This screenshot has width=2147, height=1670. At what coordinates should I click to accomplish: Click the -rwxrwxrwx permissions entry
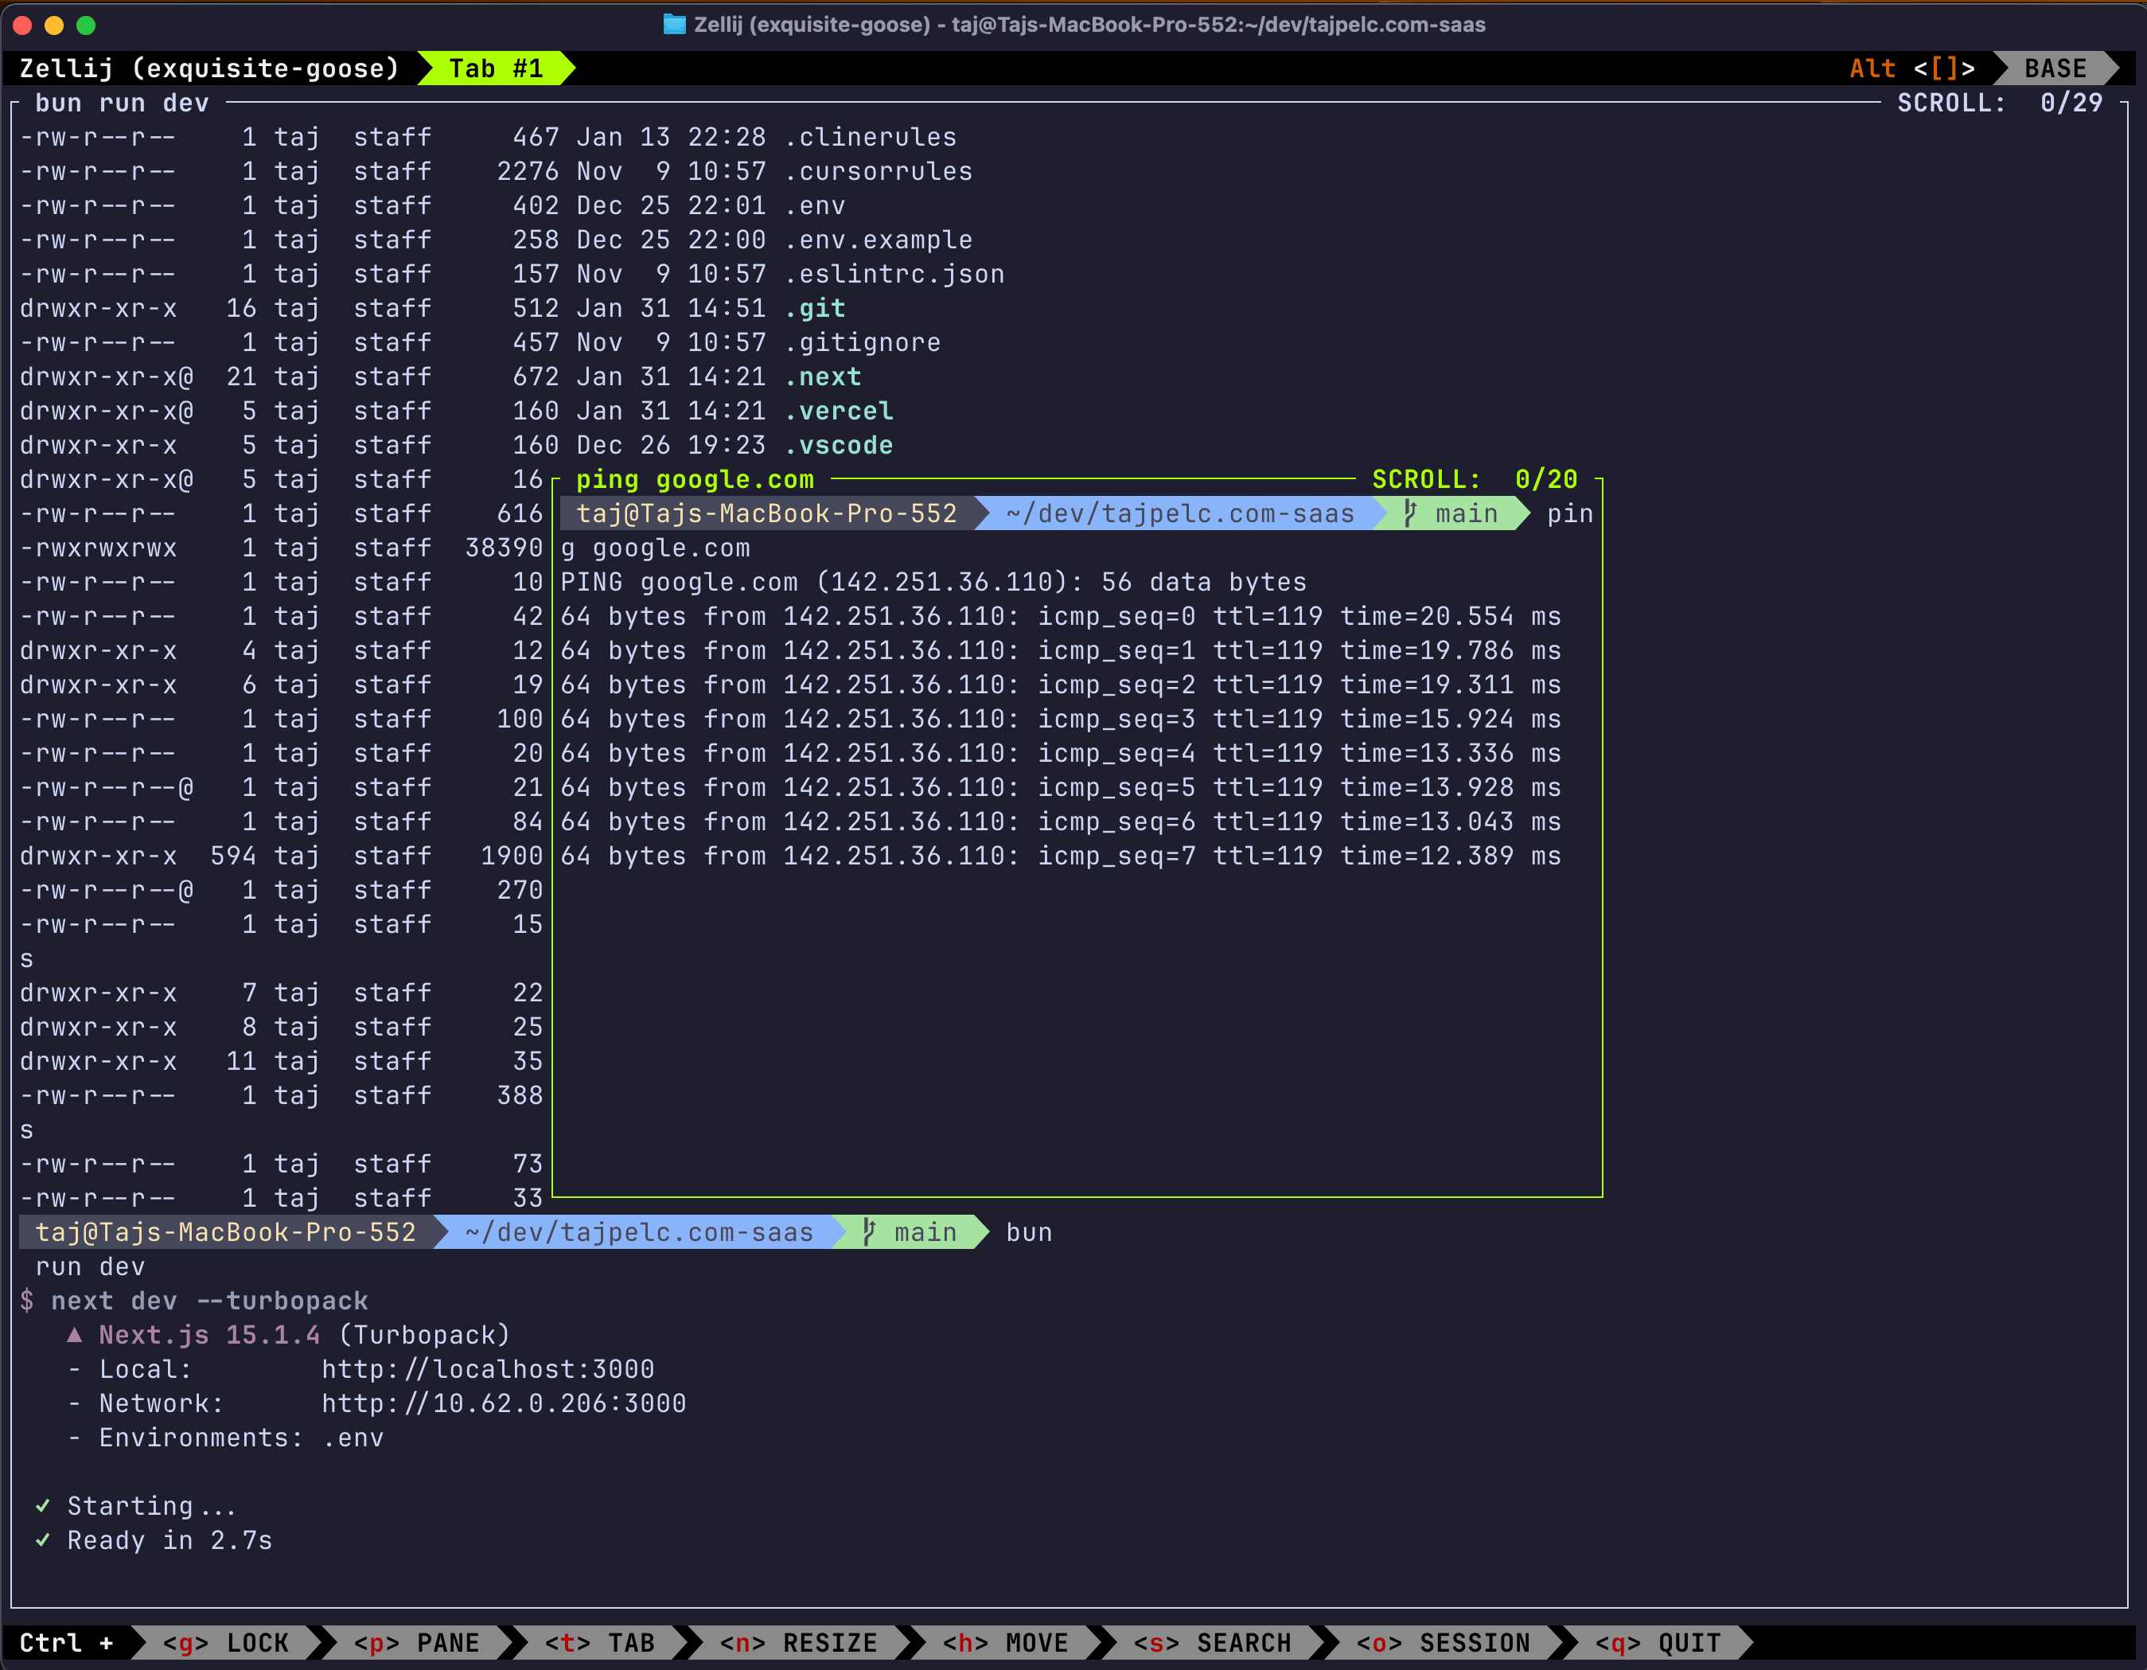point(99,548)
